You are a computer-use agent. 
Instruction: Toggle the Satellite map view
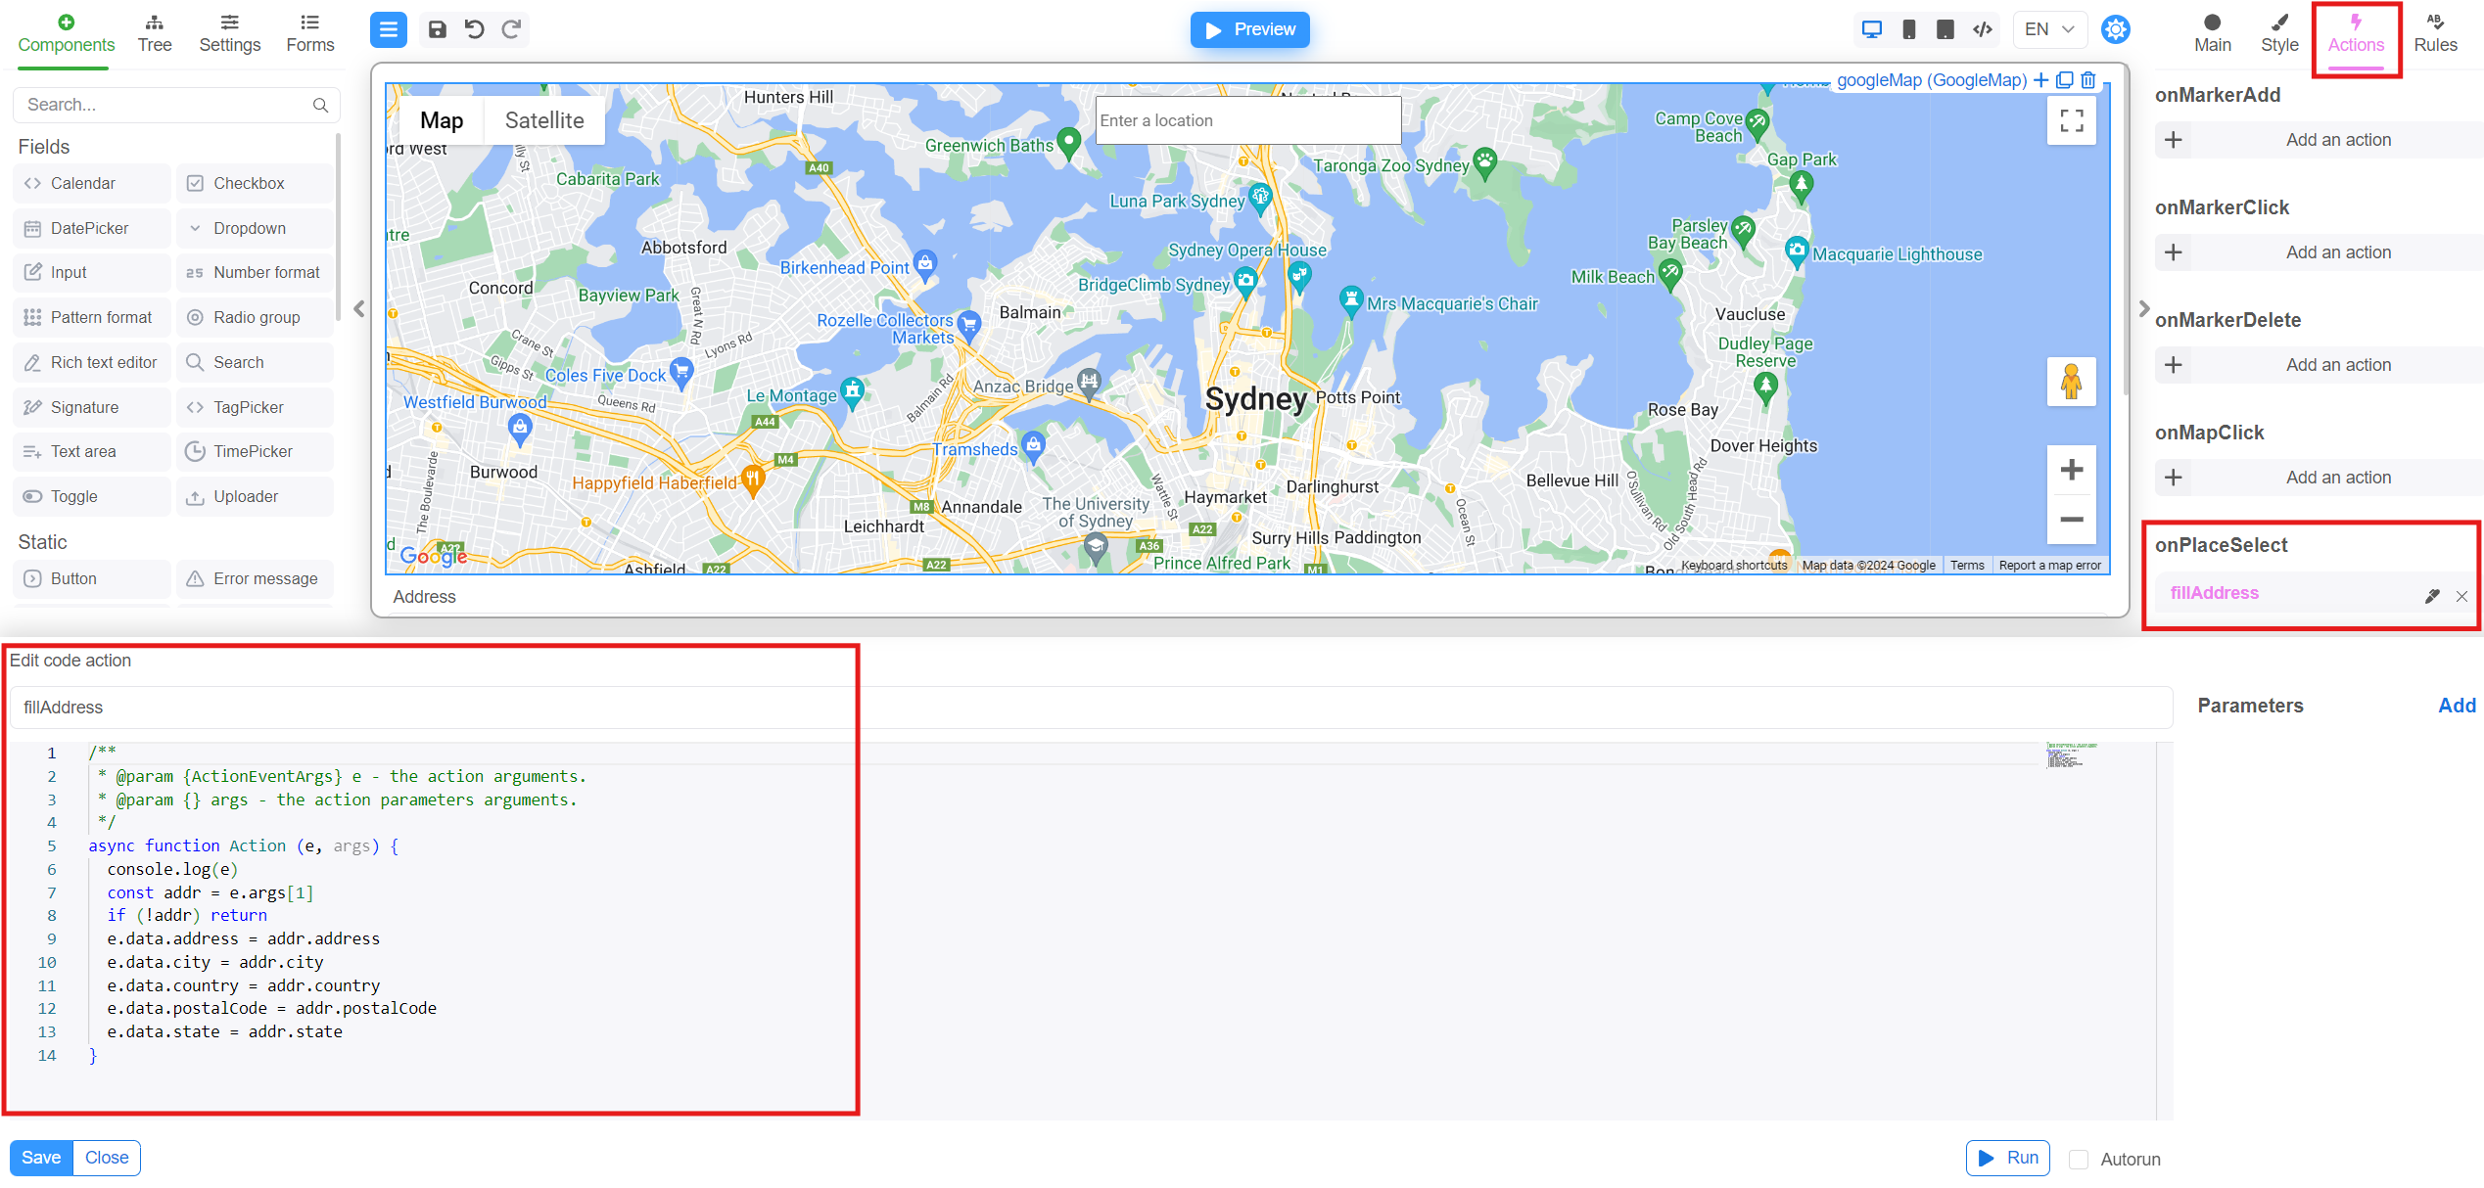point(543,118)
